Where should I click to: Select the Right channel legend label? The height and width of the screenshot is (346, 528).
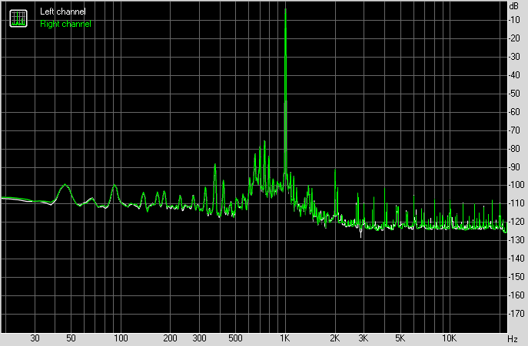point(65,24)
